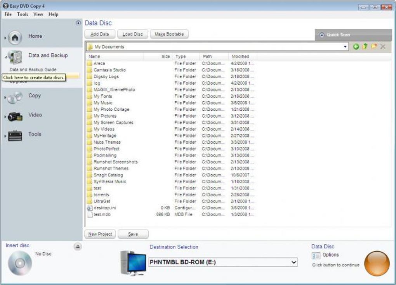This screenshot has height=285, width=396.
Task: Click the test.mdb file icon
Action: tap(90, 214)
